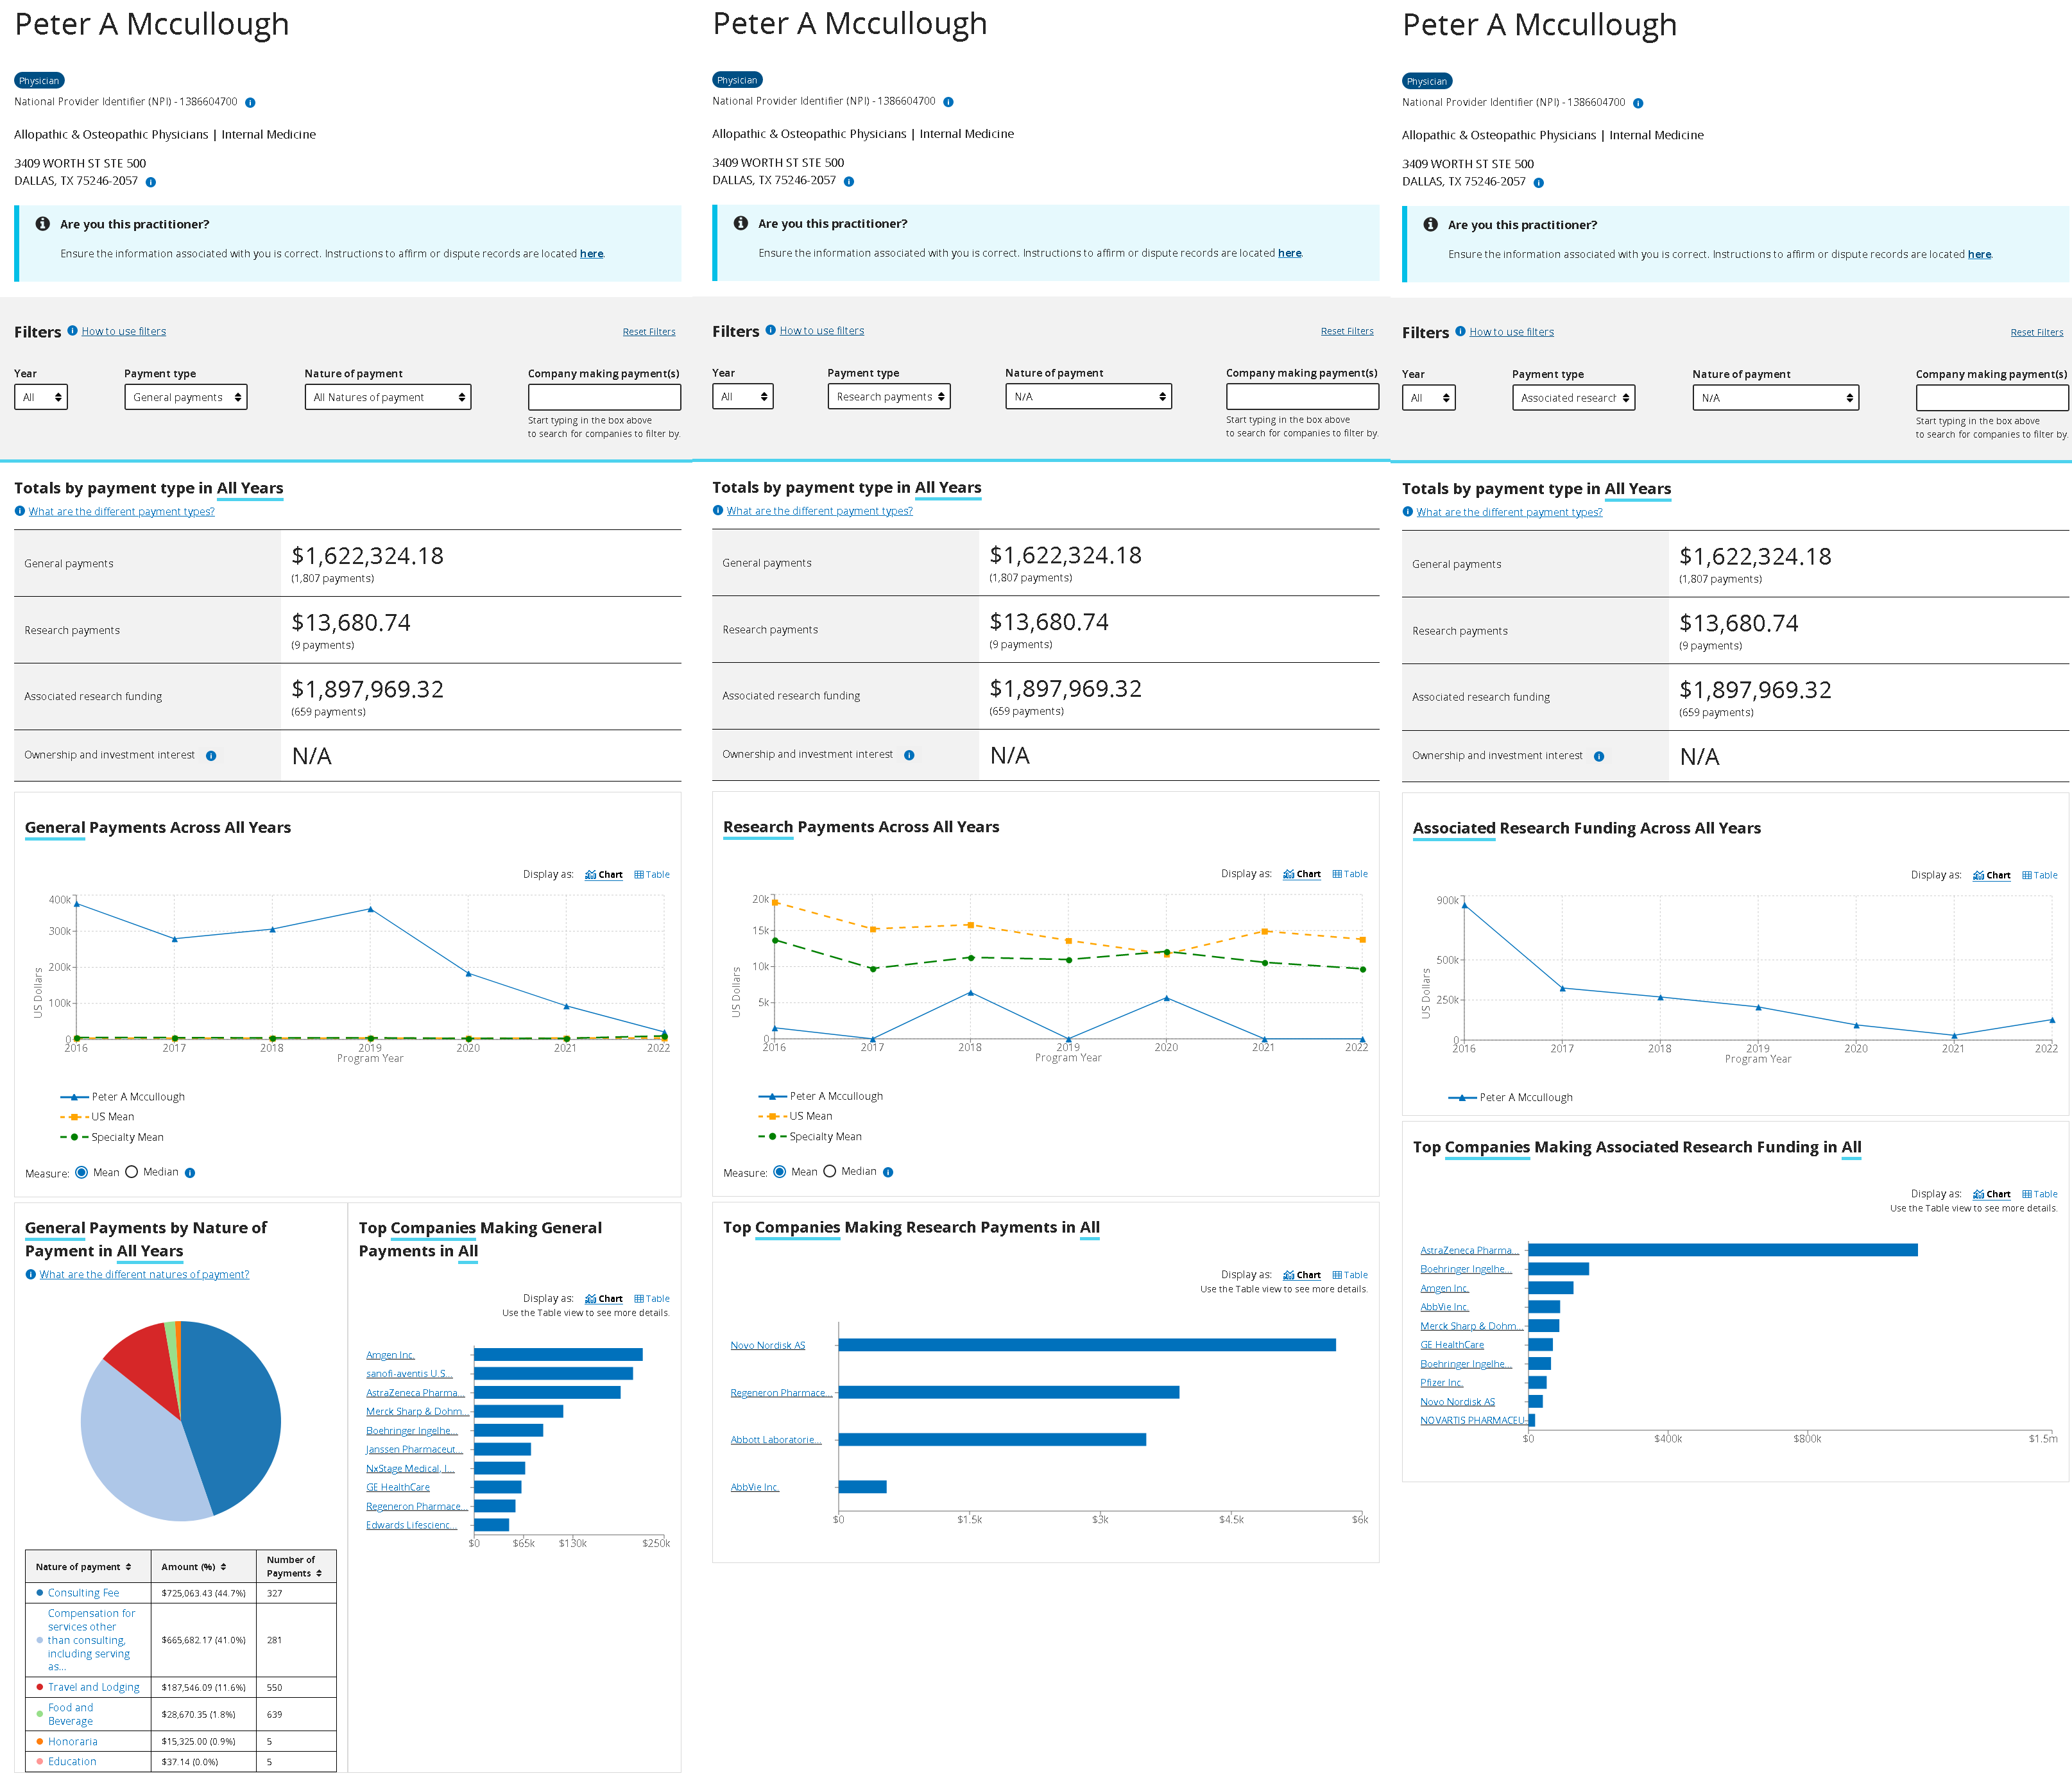2072x1778 pixels.
Task: Click info icon before payment types link, General payments view
Action: click(20, 511)
